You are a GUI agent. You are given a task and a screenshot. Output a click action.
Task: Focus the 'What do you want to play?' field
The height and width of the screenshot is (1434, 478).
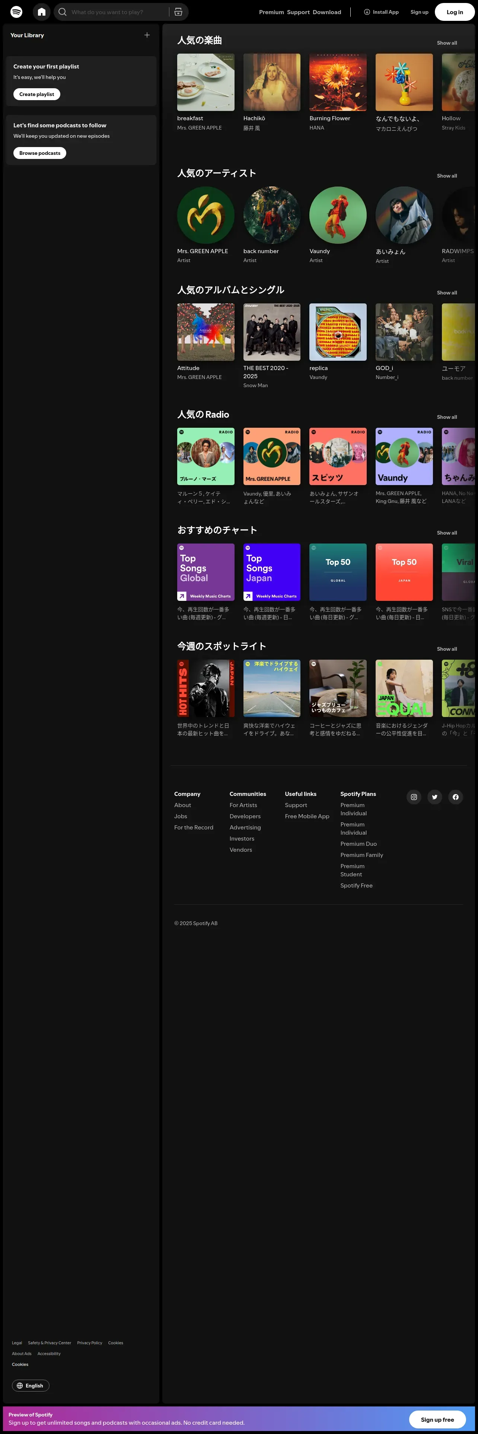[x=118, y=12]
